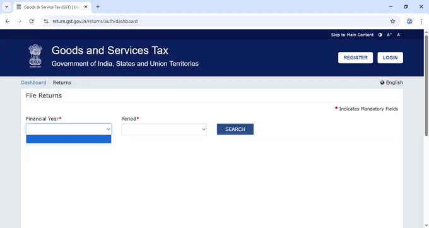Restore down the browser window
The image size is (429, 228).
pos(406,6)
